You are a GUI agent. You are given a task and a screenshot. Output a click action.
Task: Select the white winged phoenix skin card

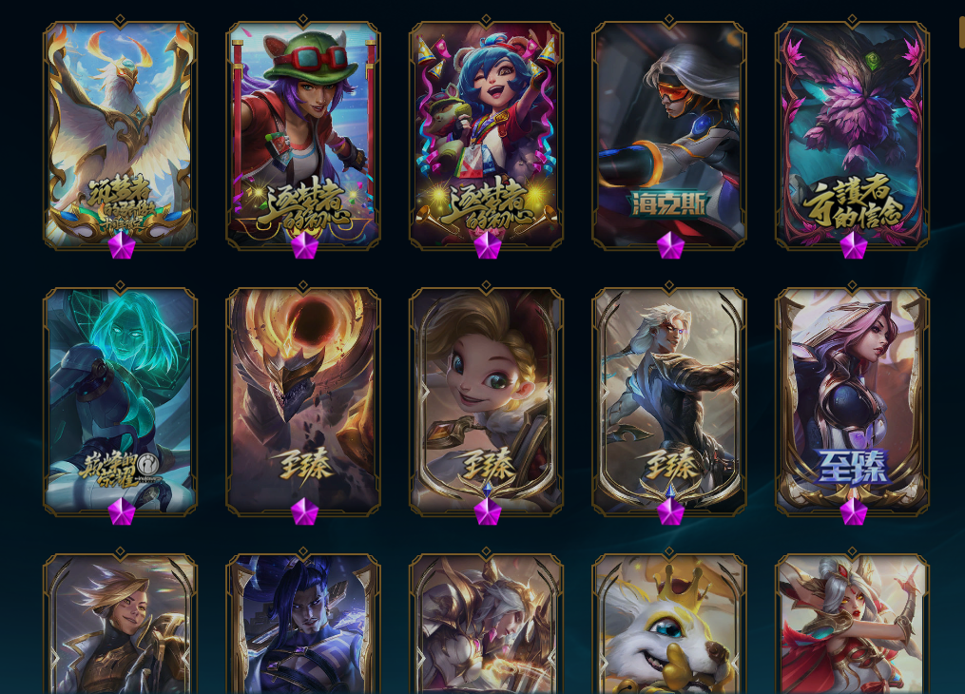click(120, 135)
